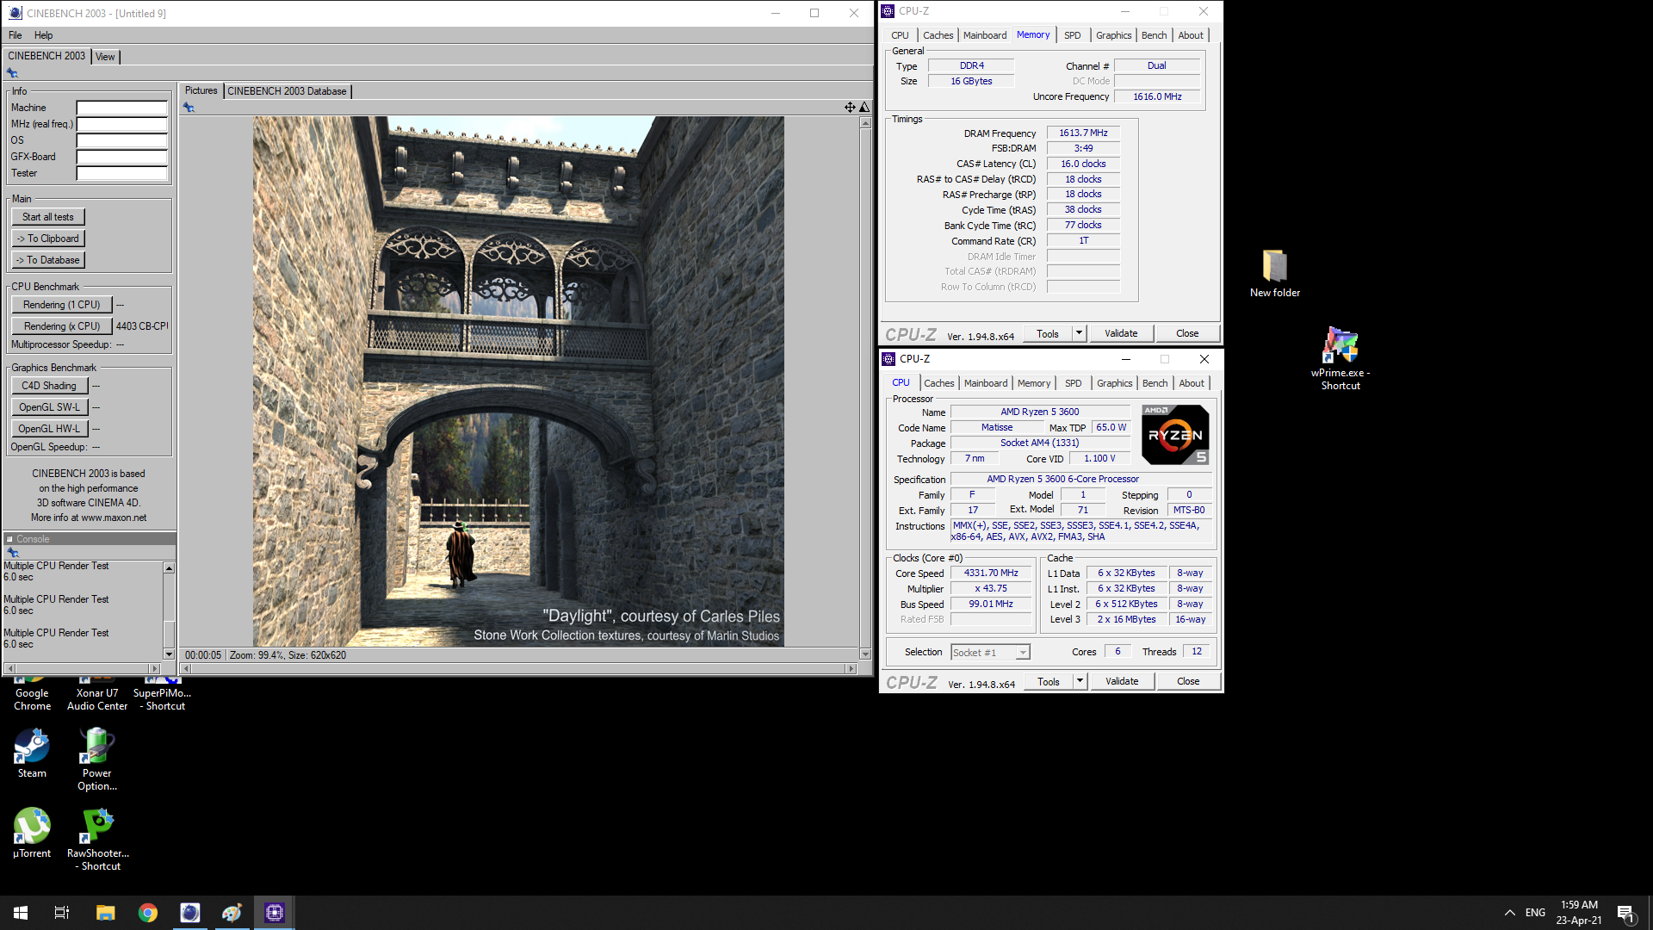Click the GFX-Board input field
1653x930 pixels.
tap(122, 157)
